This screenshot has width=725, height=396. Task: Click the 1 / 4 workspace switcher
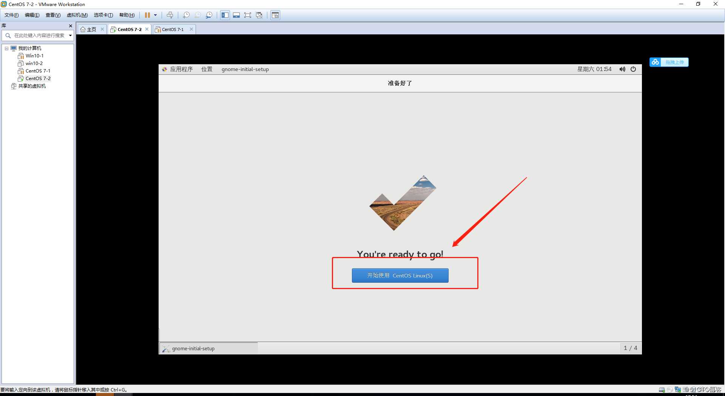coord(630,348)
